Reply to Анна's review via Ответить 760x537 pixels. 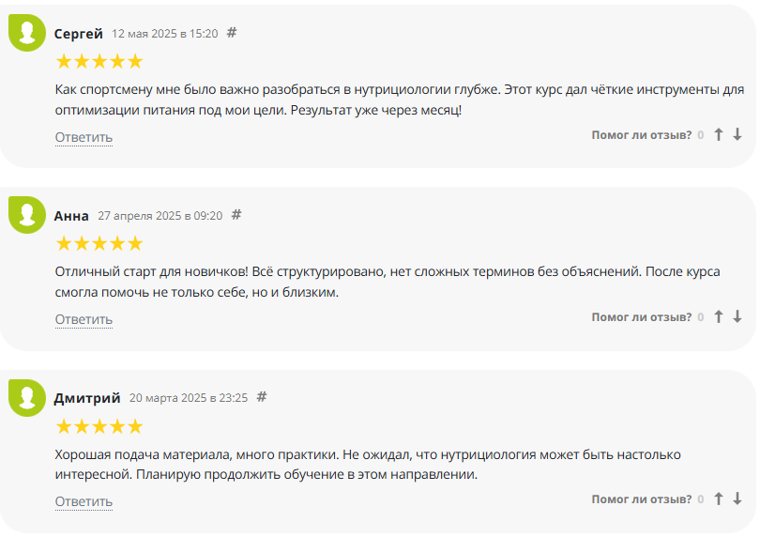(84, 319)
